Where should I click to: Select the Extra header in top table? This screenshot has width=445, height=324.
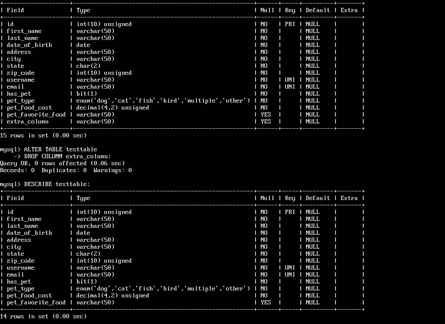[349, 10]
